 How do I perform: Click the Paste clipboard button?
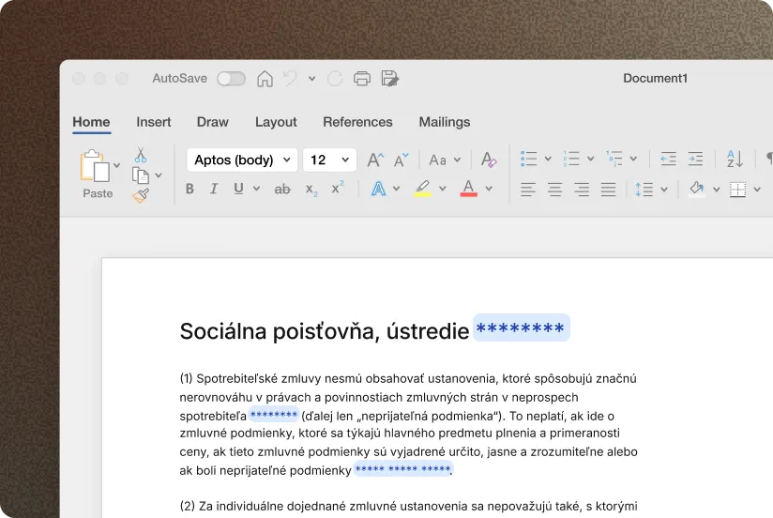tap(96, 173)
